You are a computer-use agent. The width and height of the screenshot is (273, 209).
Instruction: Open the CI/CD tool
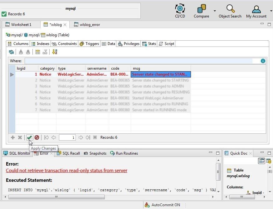tap(180, 11)
